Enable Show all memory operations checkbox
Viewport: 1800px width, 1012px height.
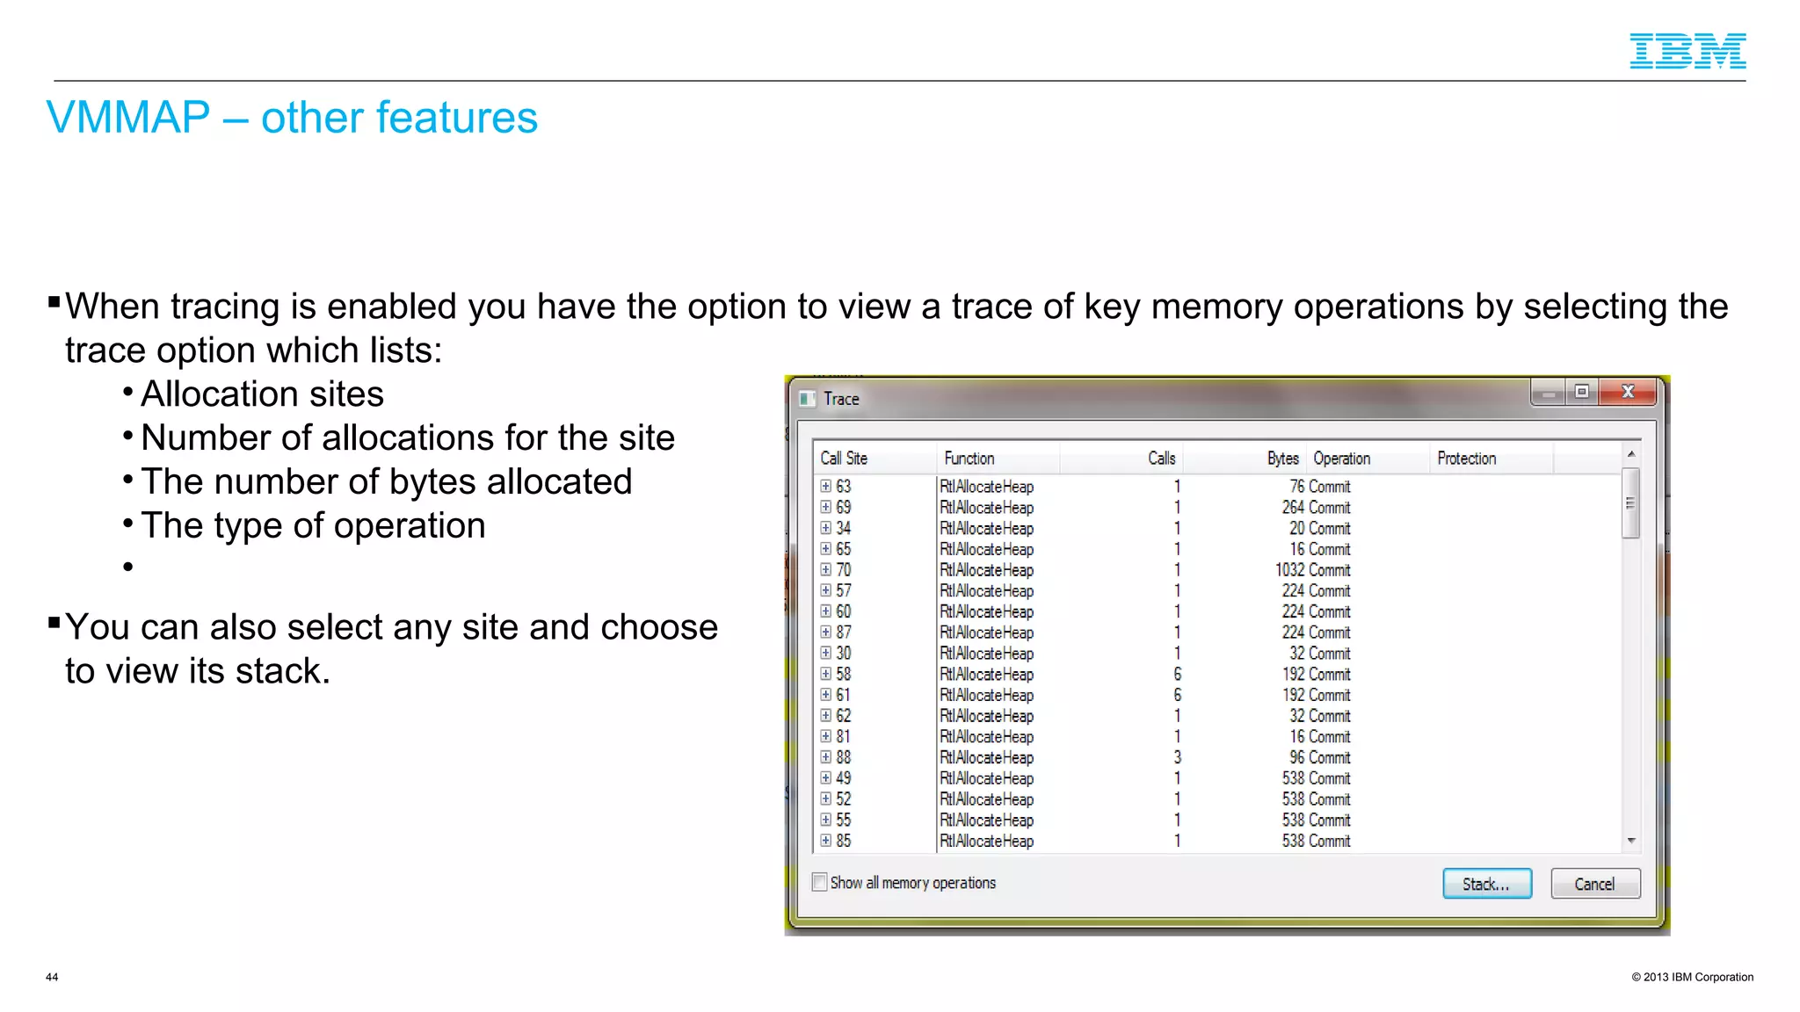tap(819, 882)
